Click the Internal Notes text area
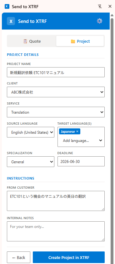Viewport: 115px width, 264px height. click(56, 231)
